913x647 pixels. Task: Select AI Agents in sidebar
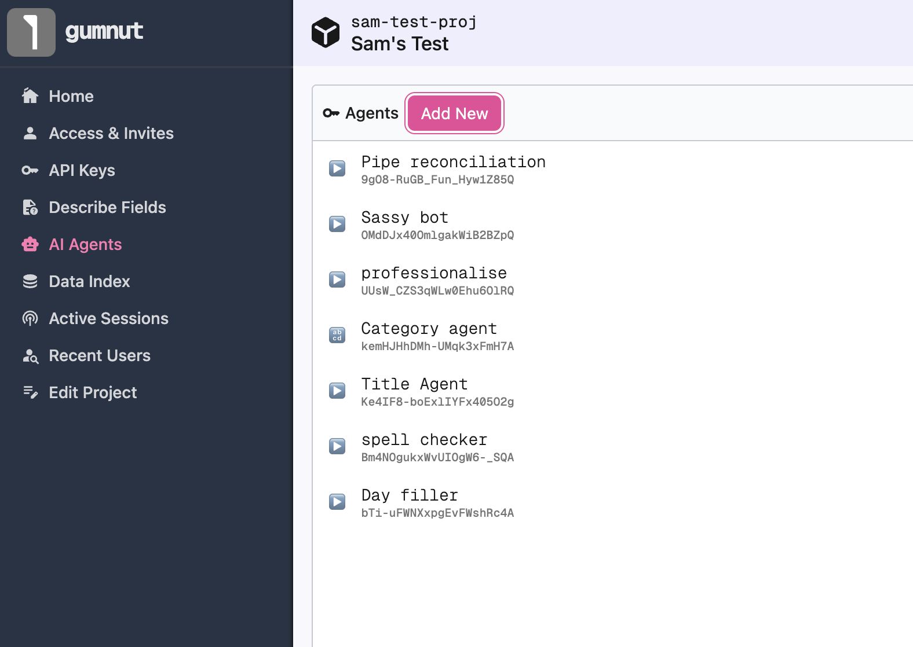point(85,244)
